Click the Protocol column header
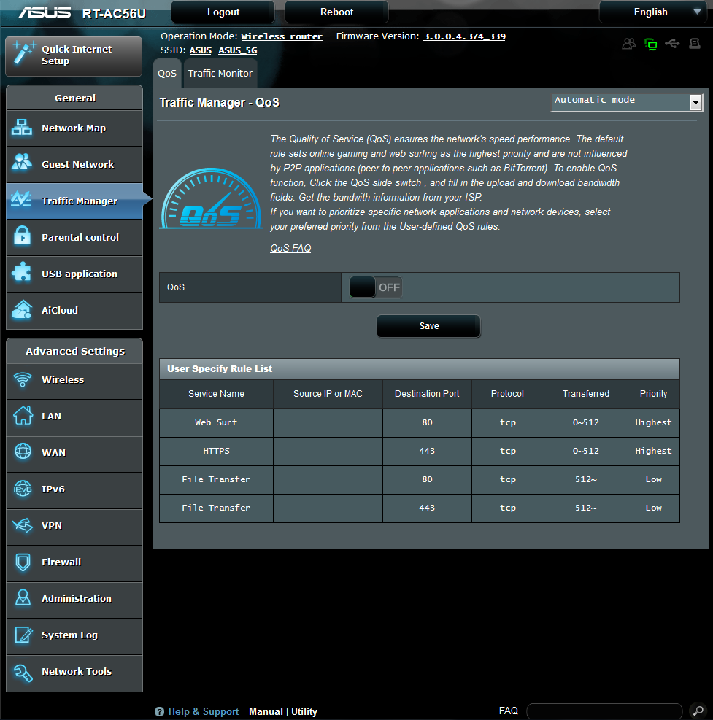The height and width of the screenshot is (720, 713). 508,394
